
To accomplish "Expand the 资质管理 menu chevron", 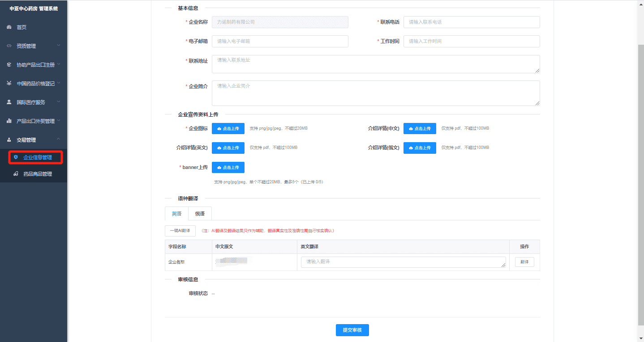I will [59, 46].
